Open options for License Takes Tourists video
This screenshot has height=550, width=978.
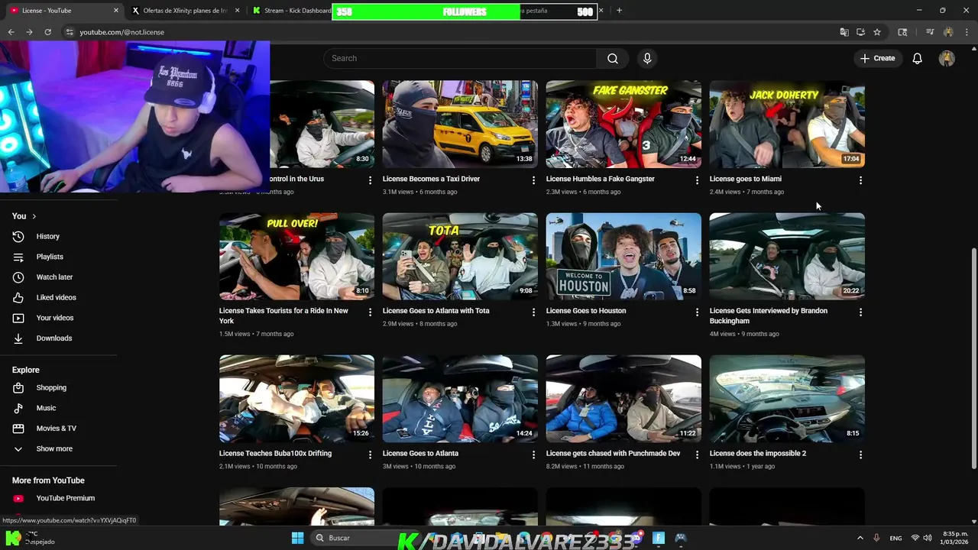370,312
